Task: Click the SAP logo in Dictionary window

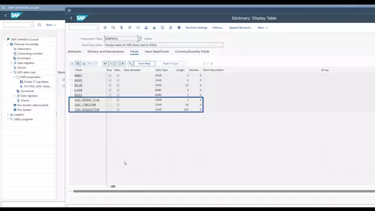Action: 82,18
